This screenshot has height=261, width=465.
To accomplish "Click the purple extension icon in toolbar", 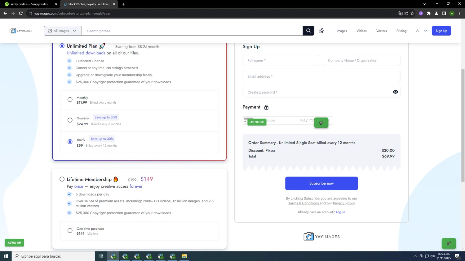I will coord(421,13).
